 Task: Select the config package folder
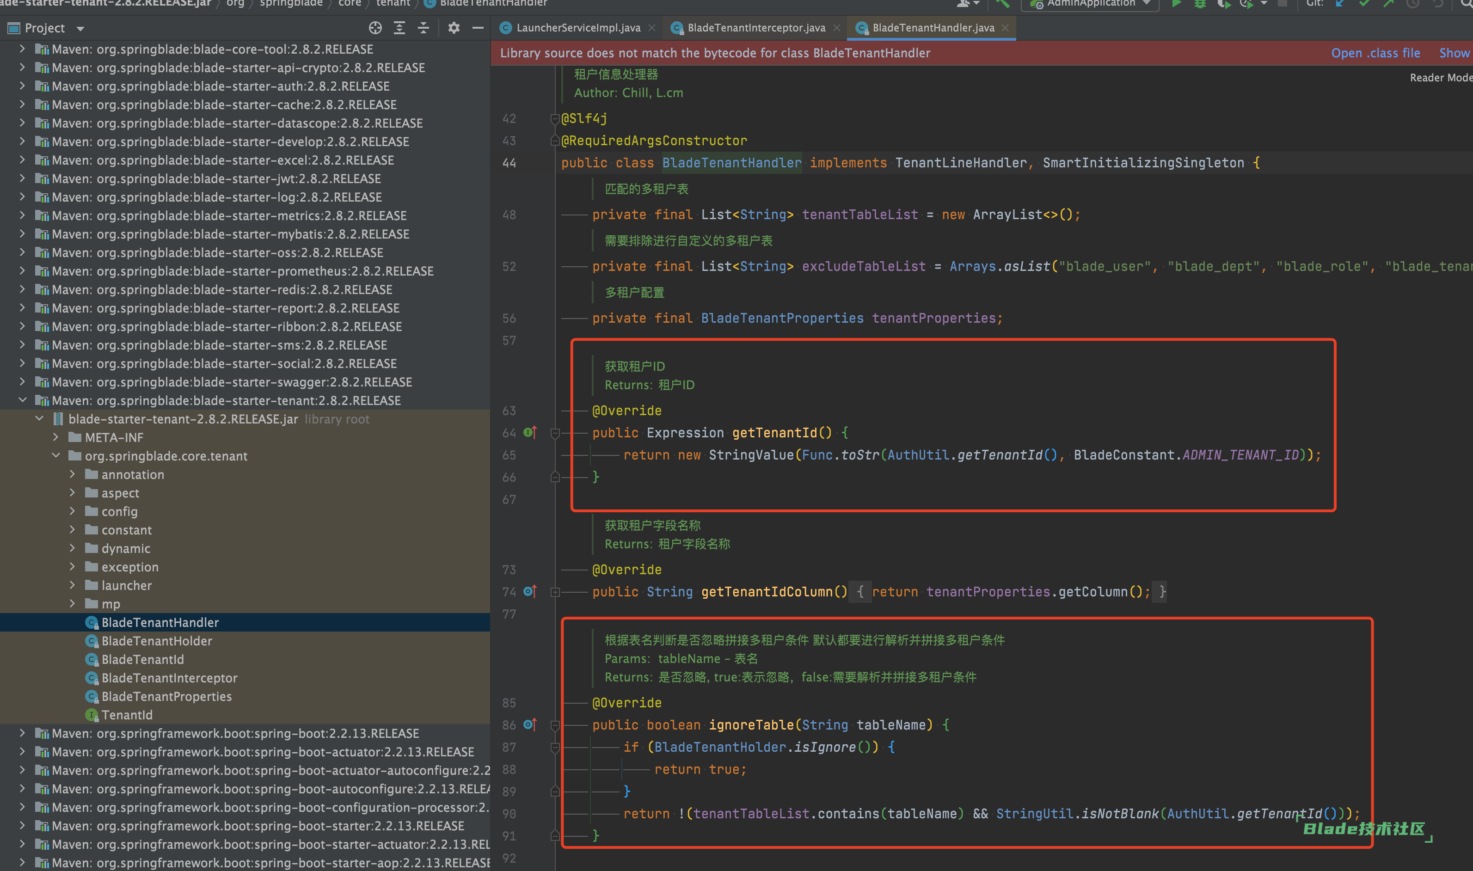(x=119, y=511)
